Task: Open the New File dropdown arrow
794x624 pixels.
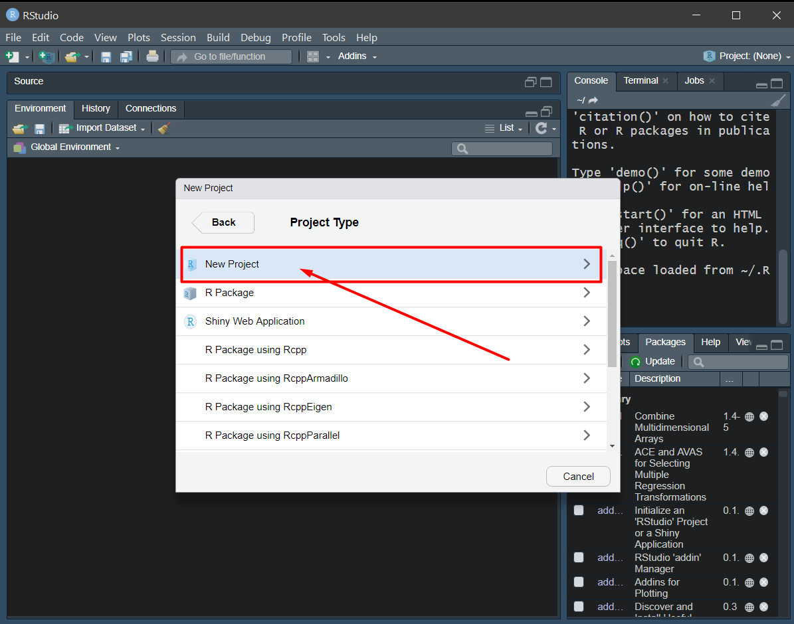Action: tap(27, 57)
